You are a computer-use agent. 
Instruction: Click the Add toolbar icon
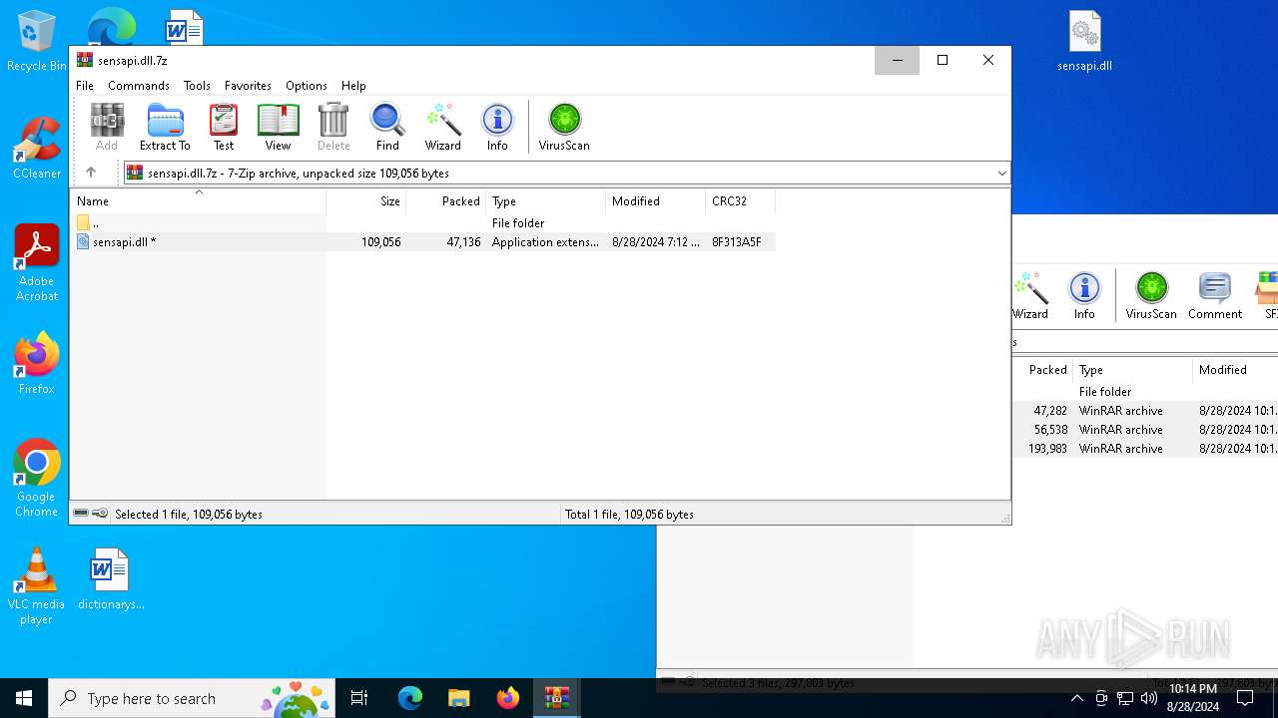[x=107, y=127]
